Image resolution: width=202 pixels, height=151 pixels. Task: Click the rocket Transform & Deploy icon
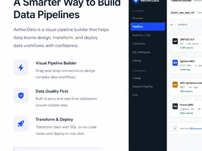[21, 124]
